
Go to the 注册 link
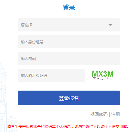click(116, 114)
